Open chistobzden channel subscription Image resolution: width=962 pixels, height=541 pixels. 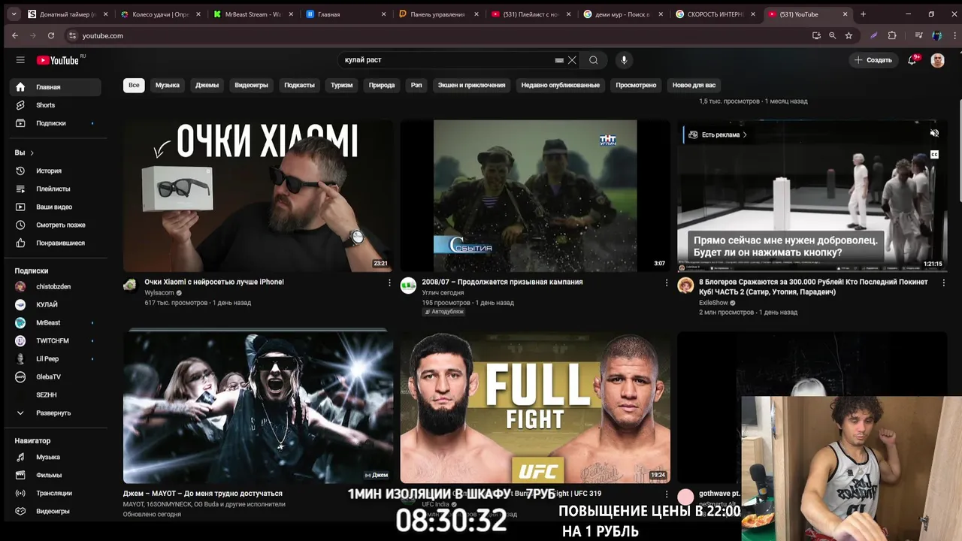point(56,286)
